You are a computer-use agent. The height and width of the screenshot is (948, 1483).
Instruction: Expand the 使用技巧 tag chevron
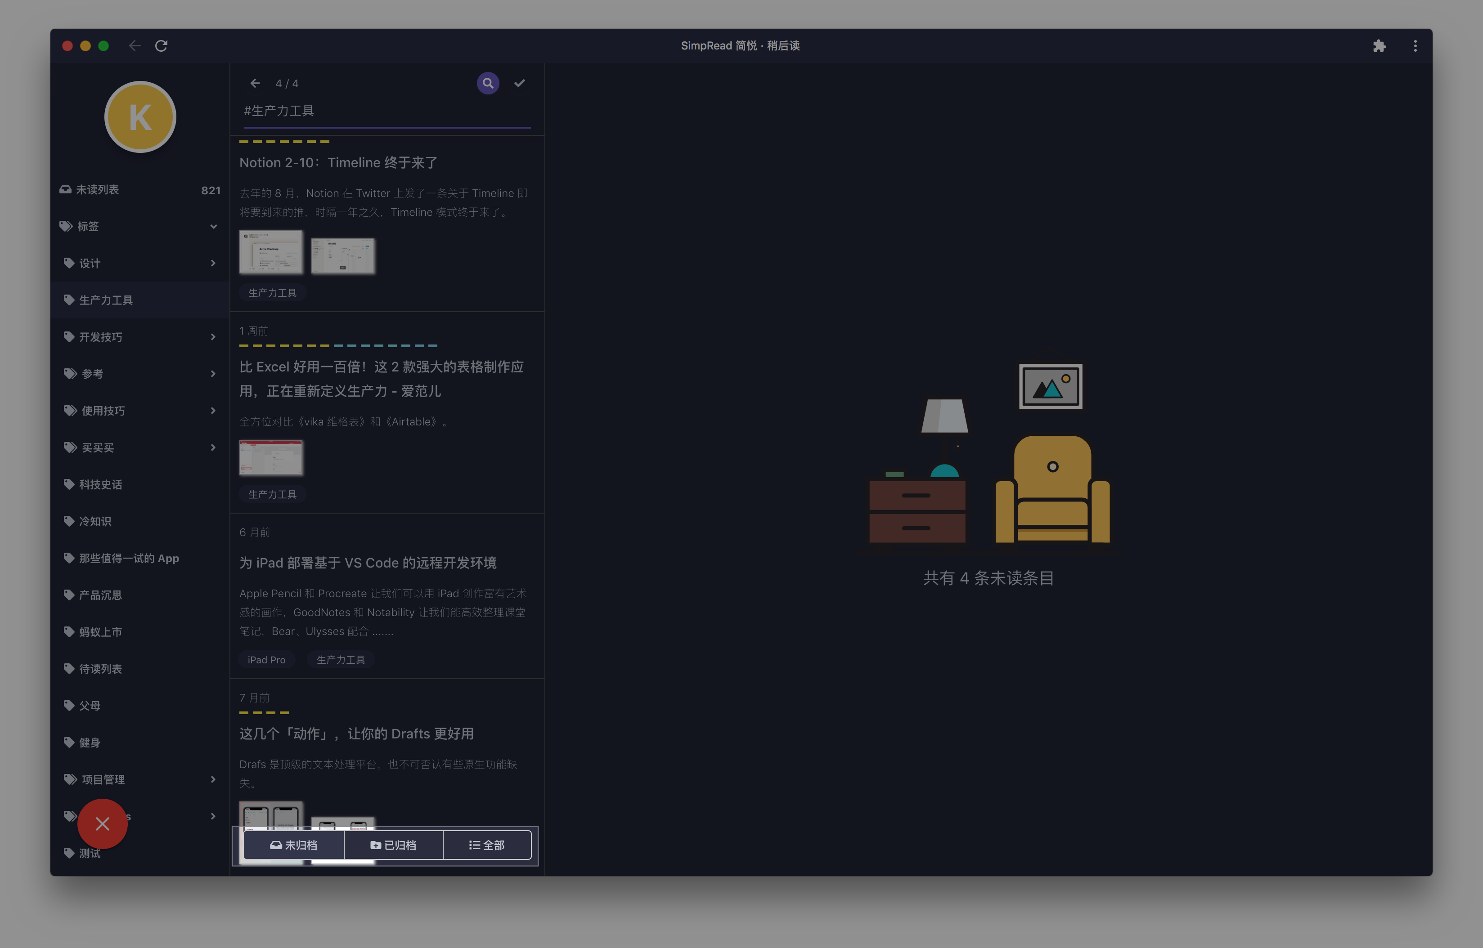(213, 411)
